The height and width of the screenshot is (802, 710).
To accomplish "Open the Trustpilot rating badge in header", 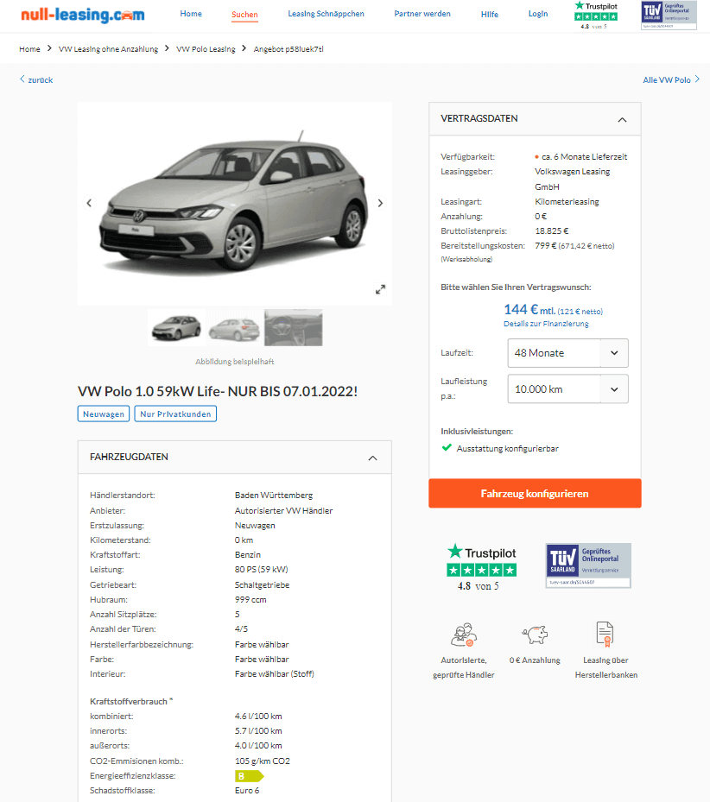I will (596, 16).
